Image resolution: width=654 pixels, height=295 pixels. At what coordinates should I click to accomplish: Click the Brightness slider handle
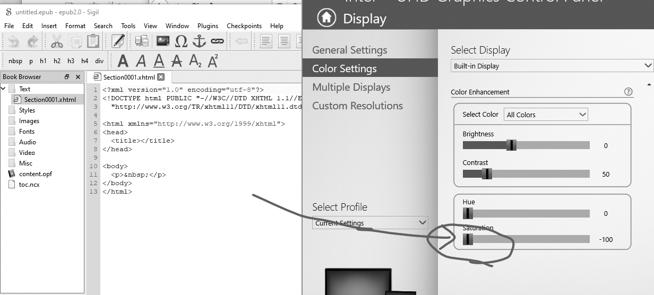[511, 145]
